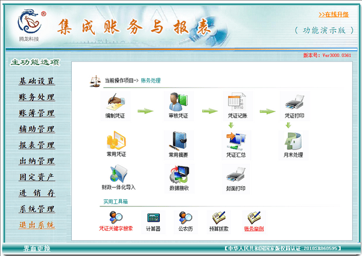The image size is (362, 256).
Task: Open the 编制凭证 voucher entry icon
Action: [x=116, y=101]
